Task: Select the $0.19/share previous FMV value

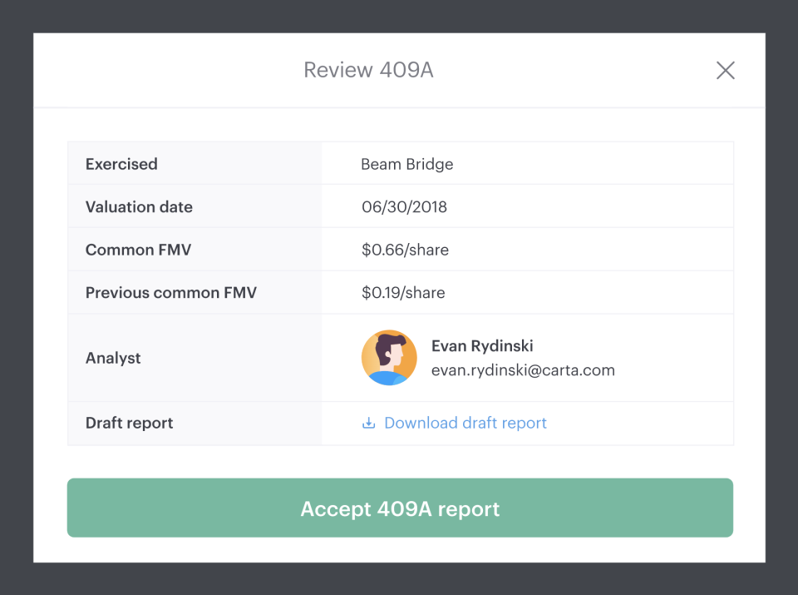Action: pos(403,292)
